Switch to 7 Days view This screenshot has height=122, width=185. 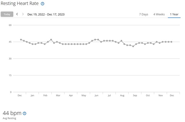(x=143, y=14)
